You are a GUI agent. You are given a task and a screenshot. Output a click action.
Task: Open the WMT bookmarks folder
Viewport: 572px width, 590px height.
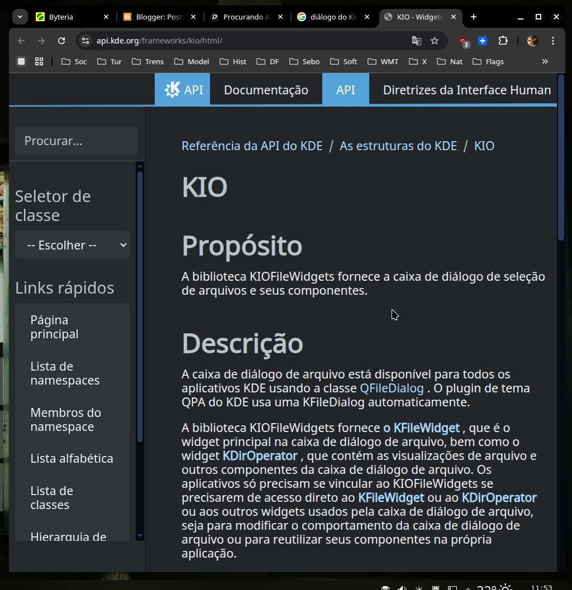pyautogui.click(x=383, y=61)
